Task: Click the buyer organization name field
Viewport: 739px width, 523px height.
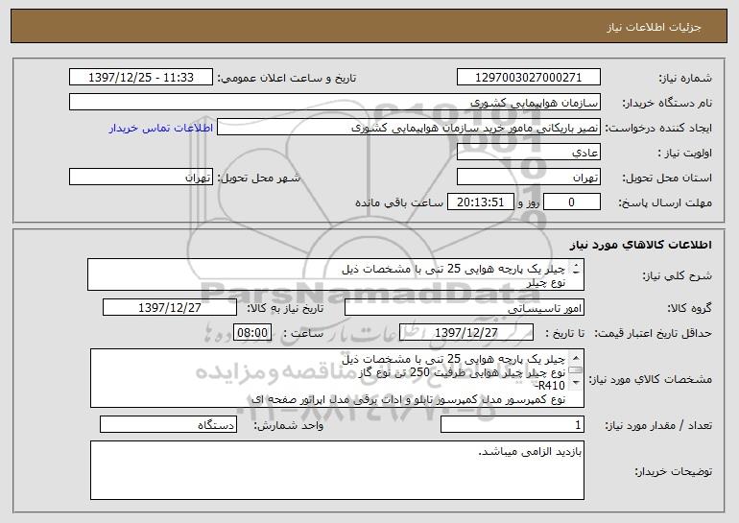Action: pos(335,103)
